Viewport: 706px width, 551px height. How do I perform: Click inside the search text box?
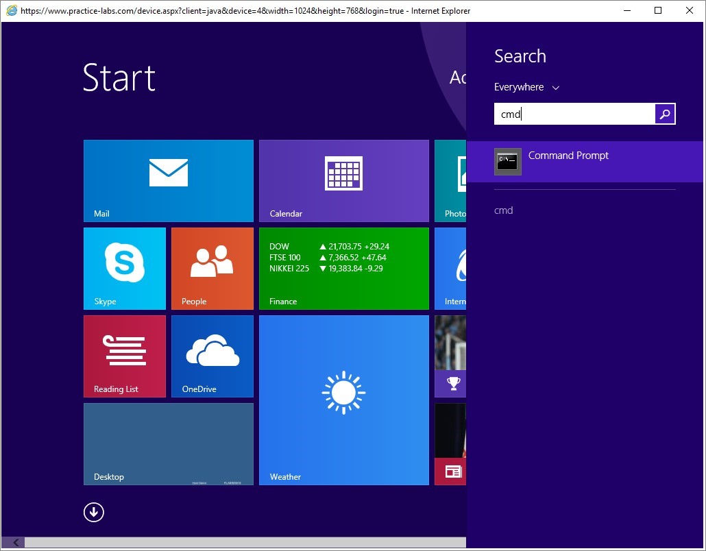(x=574, y=114)
